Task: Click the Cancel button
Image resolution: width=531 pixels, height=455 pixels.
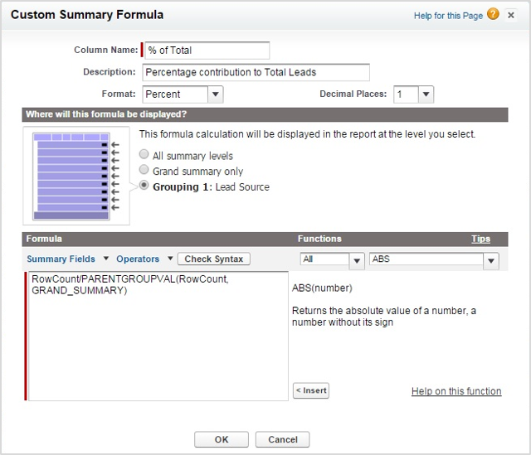Action: coord(282,439)
